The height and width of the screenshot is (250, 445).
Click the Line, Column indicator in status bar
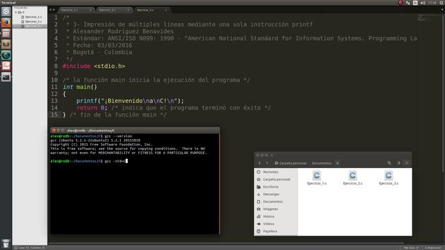33,248
